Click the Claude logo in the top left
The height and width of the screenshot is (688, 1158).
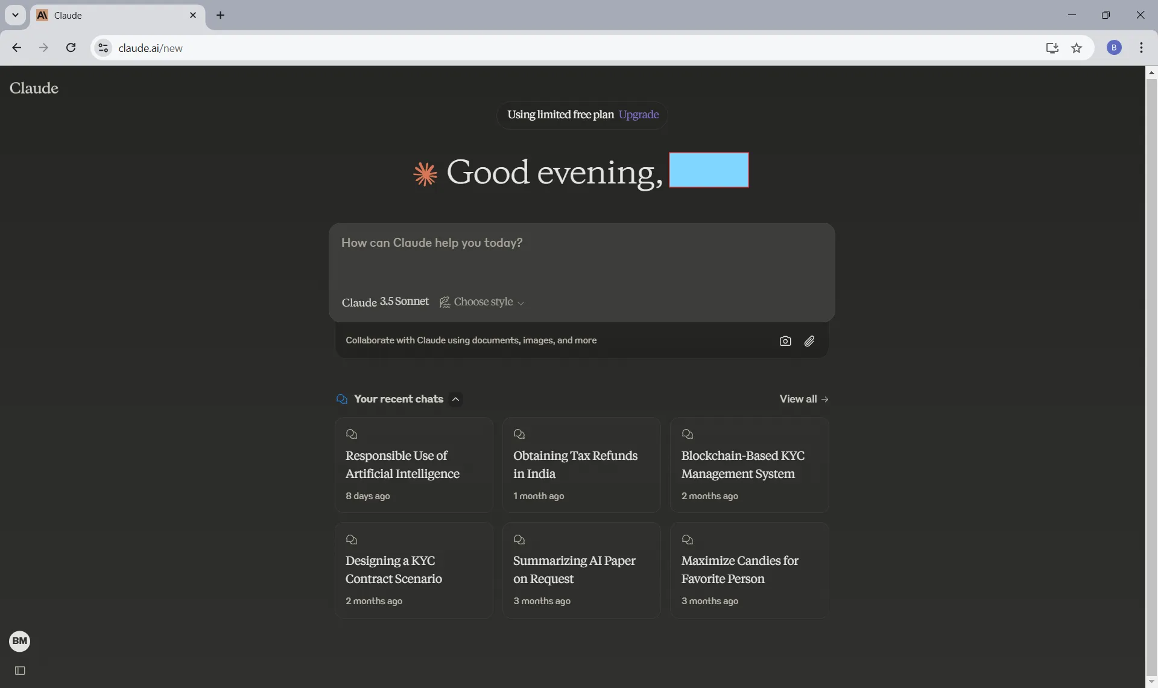pyautogui.click(x=34, y=88)
